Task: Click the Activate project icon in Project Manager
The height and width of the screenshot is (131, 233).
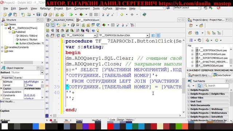Action: tap(191, 25)
